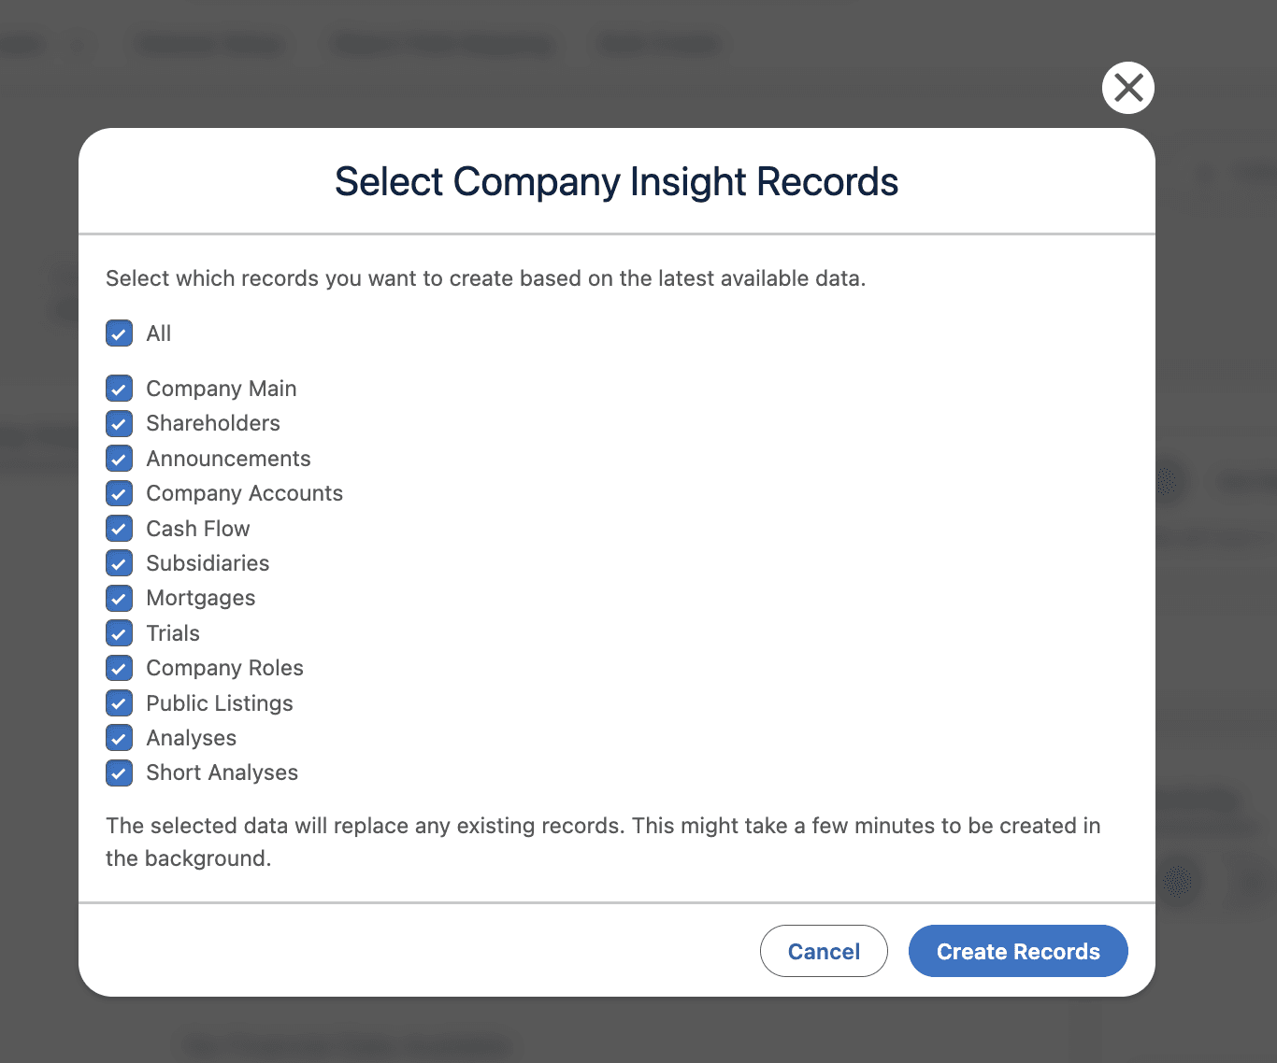The width and height of the screenshot is (1277, 1063).
Task: Disable the Company Roles checkbox
Action: [x=119, y=668]
